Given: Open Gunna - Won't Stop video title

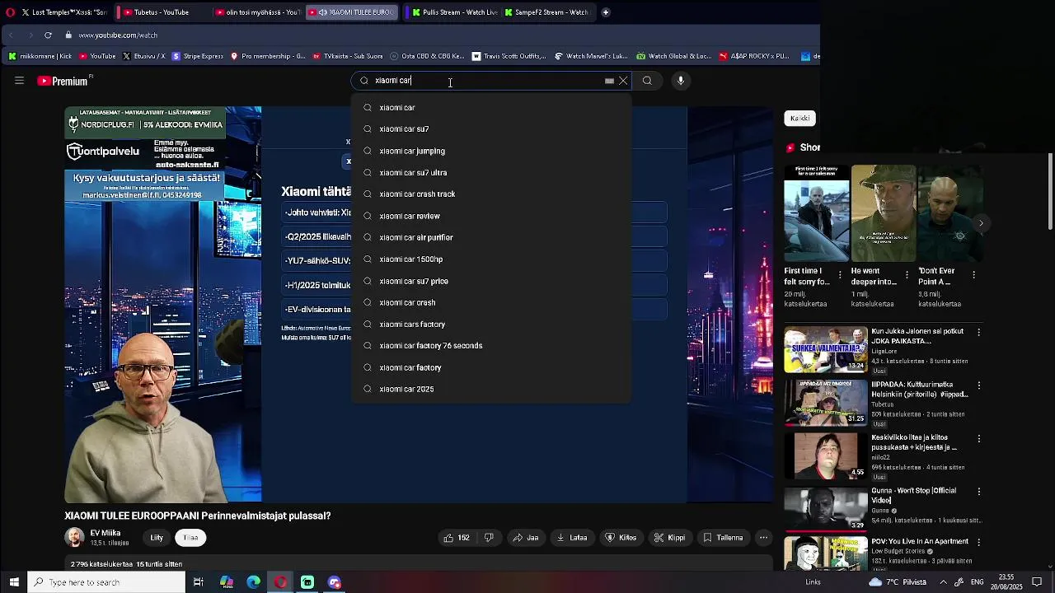Looking at the screenshot, I should coord(913,495).
